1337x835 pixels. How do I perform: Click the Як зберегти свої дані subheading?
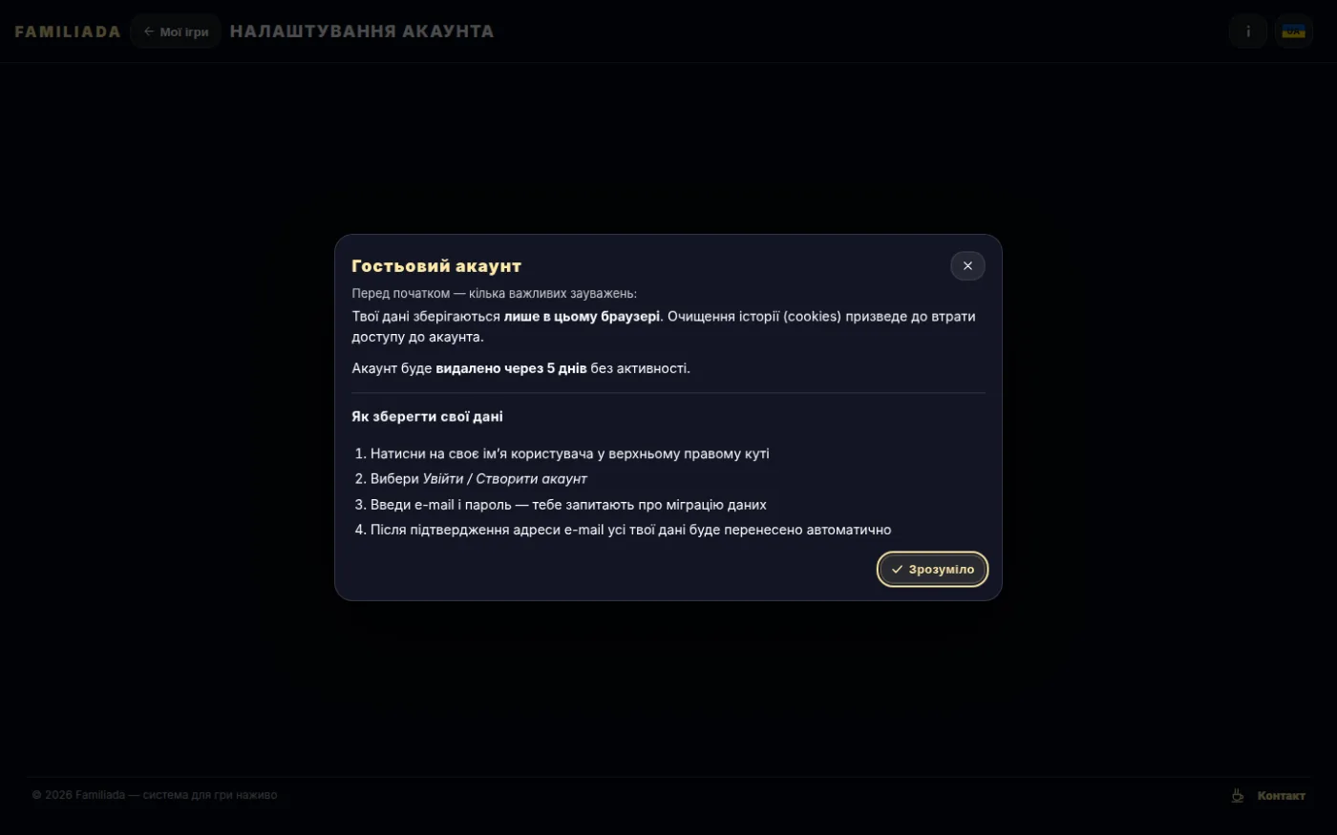[x=427, y=416]
